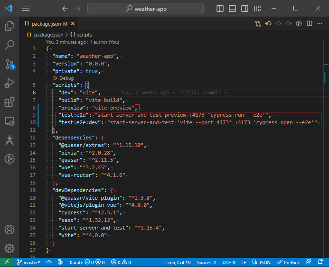
Task: Publish to cloud from status bar
Action: click(49, 262)
